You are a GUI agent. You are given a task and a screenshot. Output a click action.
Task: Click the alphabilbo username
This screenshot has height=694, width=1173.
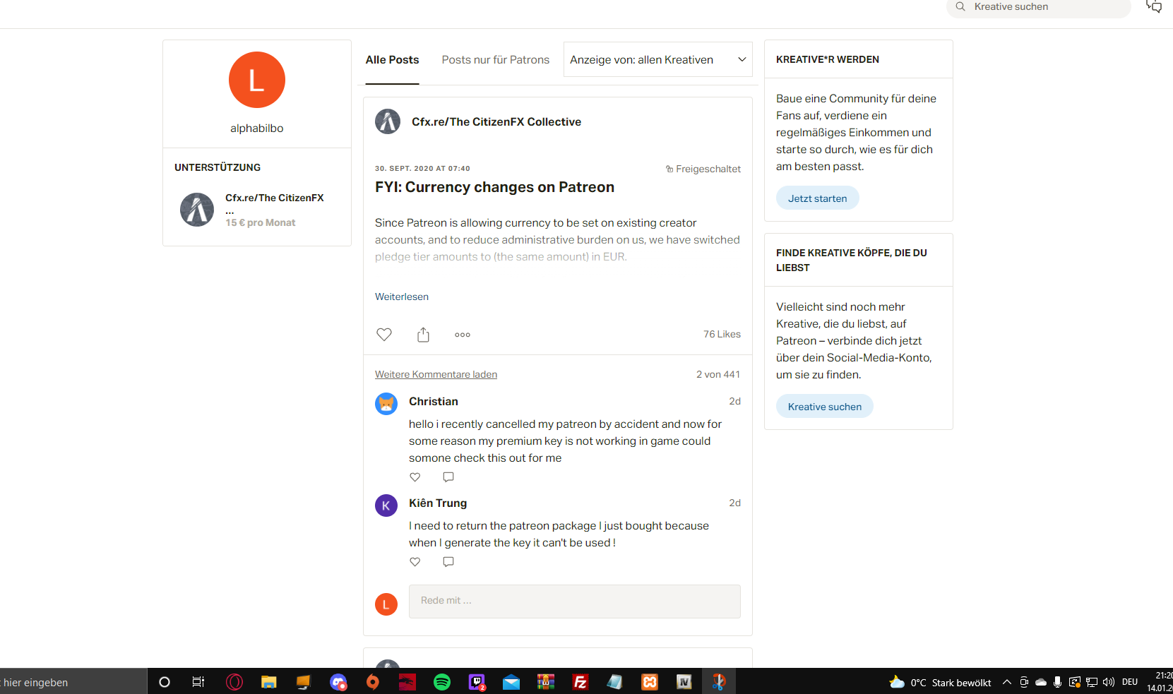(257, 128)
